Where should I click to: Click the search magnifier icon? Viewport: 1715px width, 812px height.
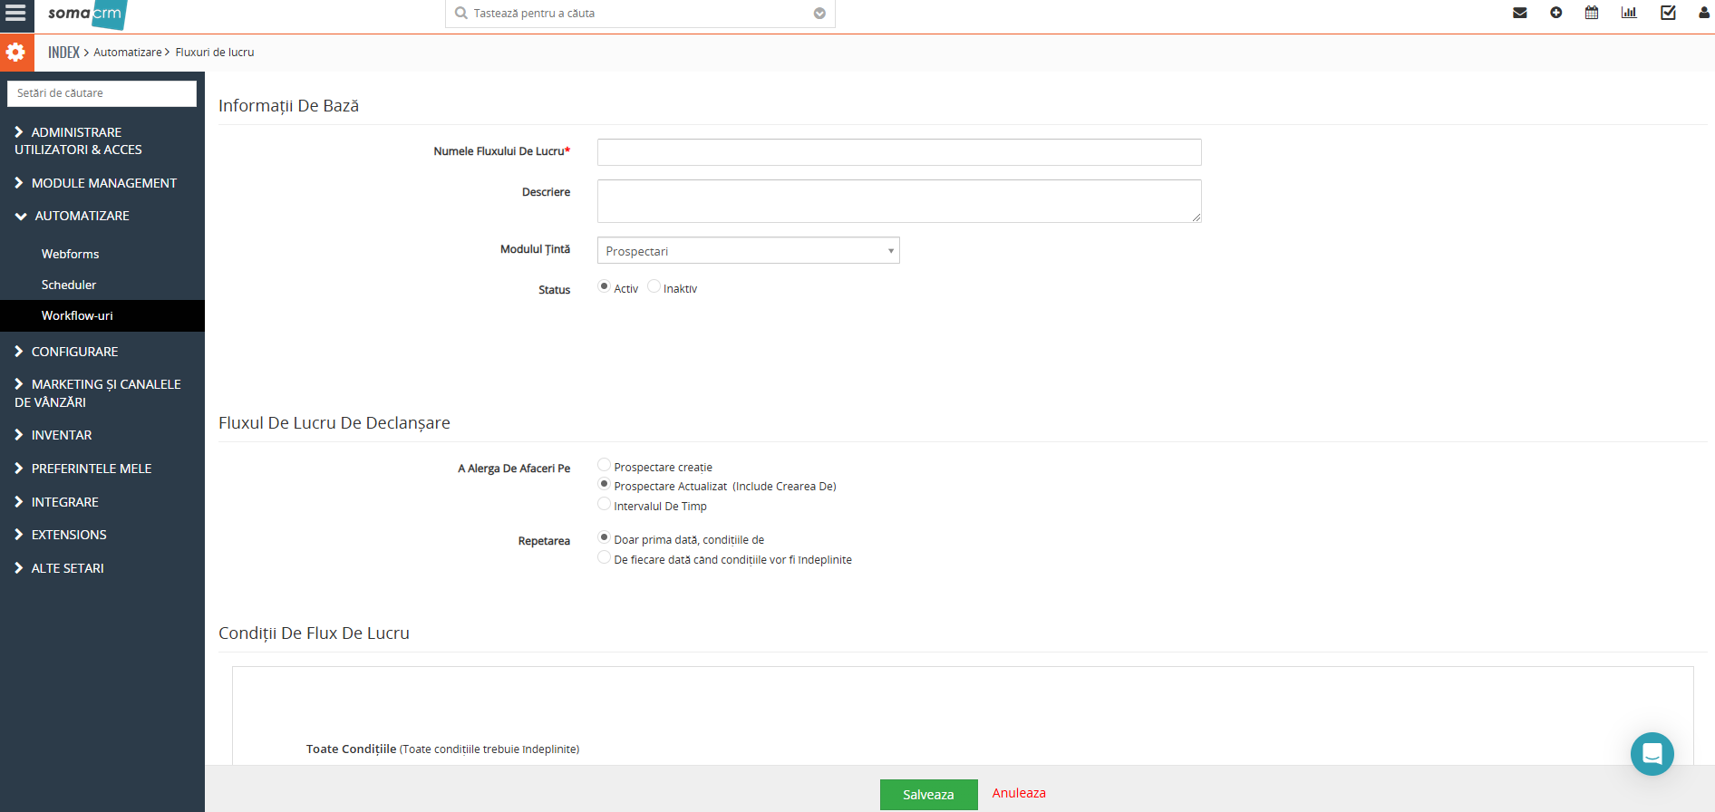coord(461,14)
